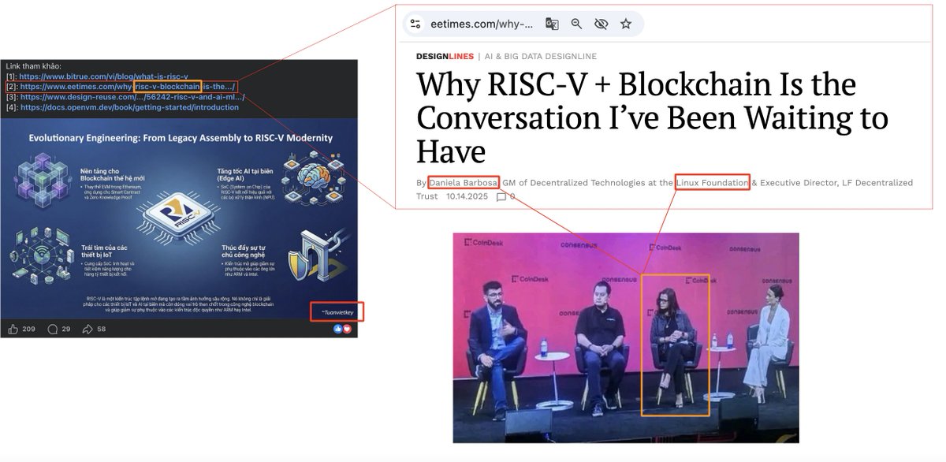Open the docs.openvm.dev reference link [4]
Viewport: 946px width, 462px height.
pyautogui.click(x=129, y=107)
